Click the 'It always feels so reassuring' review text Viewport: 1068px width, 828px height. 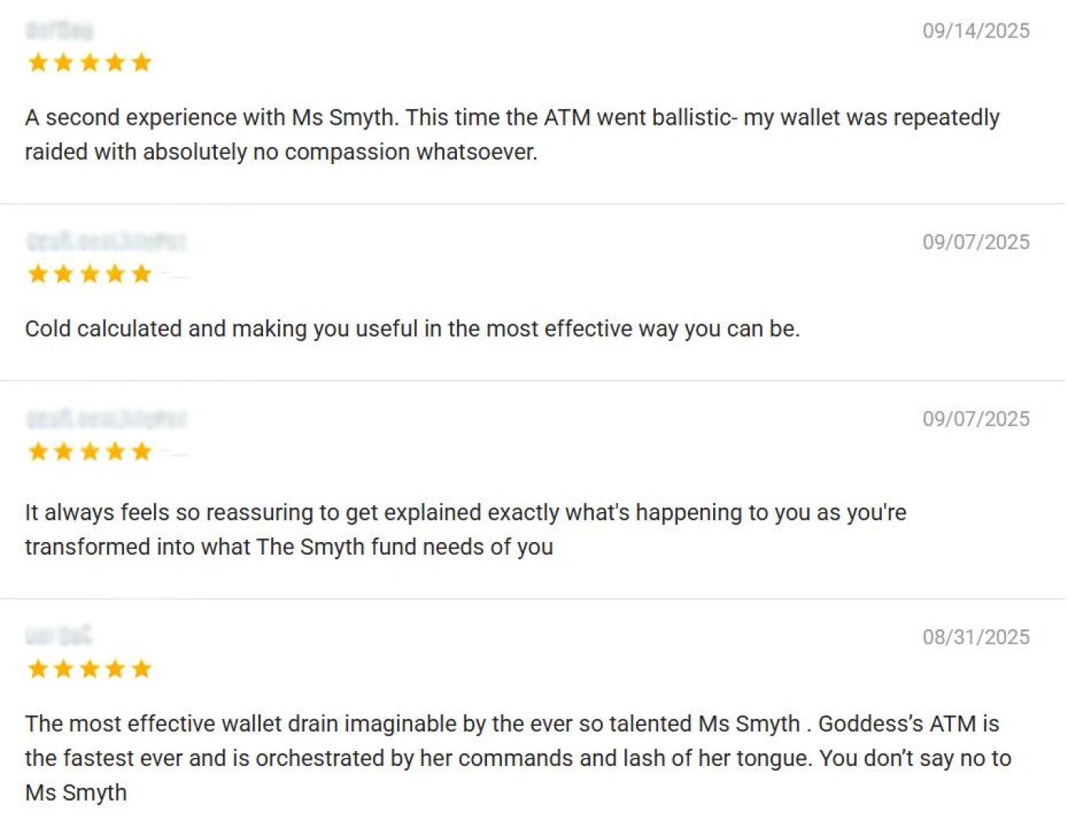pyautogui.click(x=465, y=529)
